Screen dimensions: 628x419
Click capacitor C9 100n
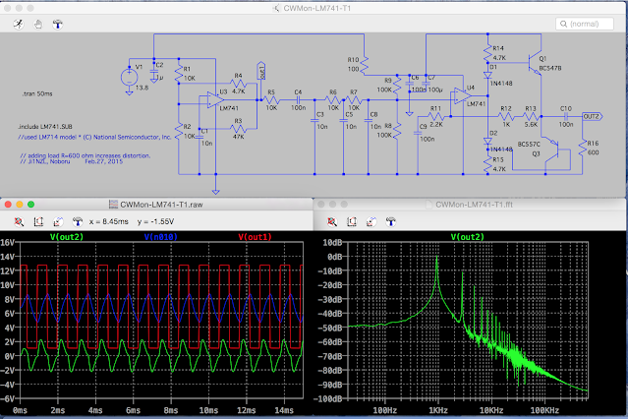[418, 133]
